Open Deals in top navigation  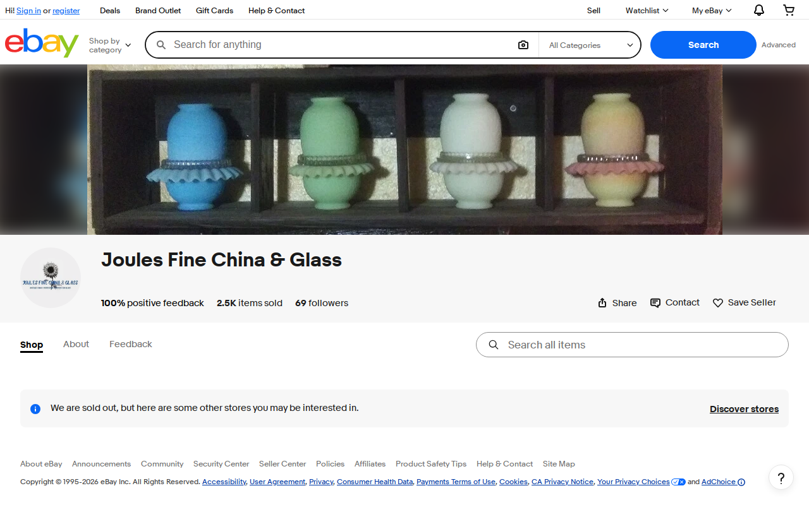[110, 11]
